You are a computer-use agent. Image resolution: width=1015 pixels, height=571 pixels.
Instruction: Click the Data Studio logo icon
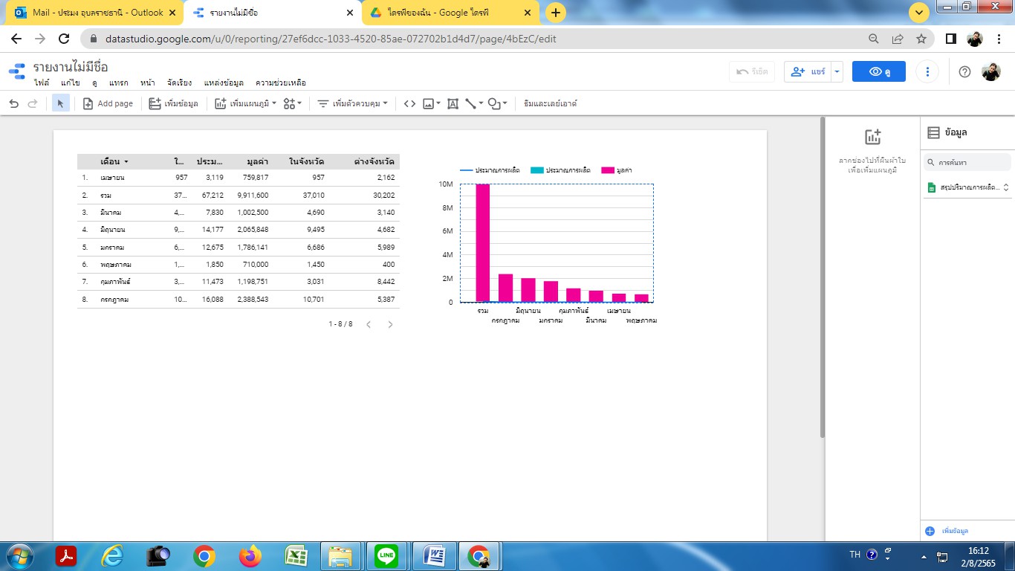[16, 71]
